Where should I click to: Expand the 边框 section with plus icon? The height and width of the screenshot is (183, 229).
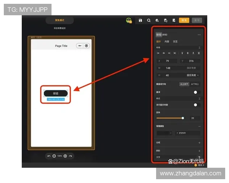pyautogui.click(x=199, y=143)
